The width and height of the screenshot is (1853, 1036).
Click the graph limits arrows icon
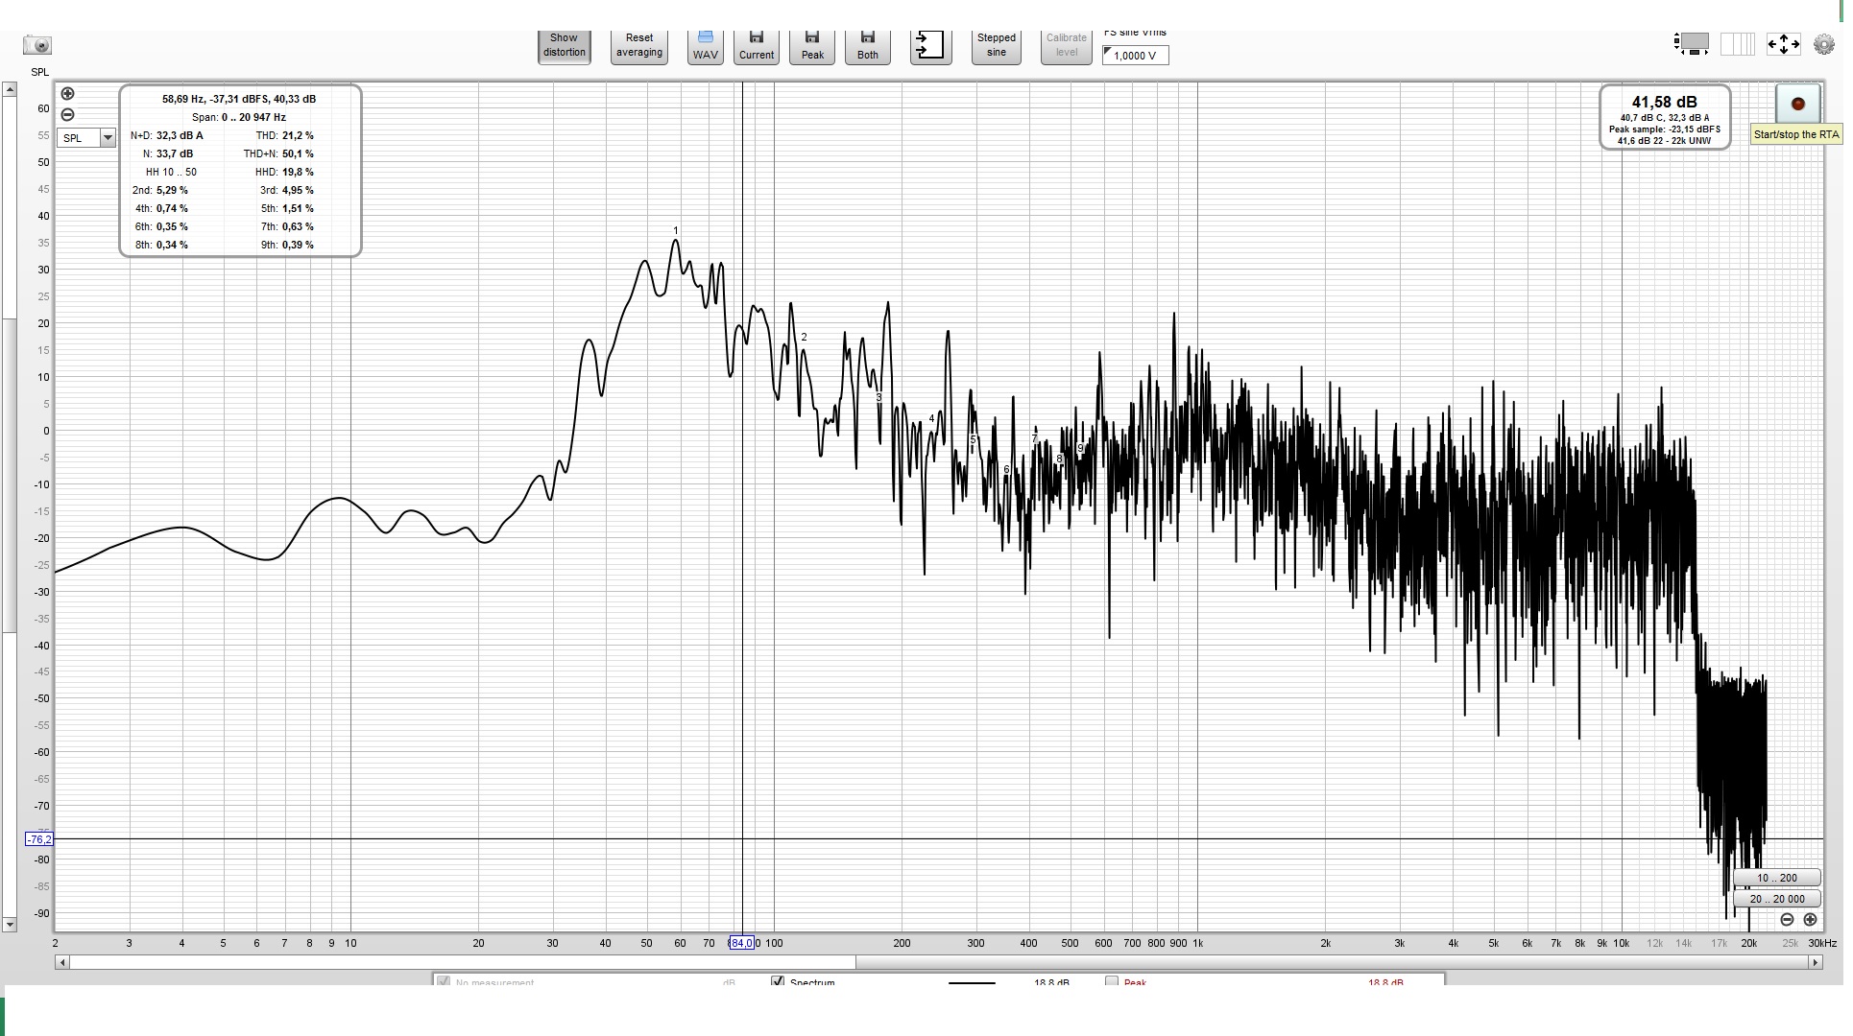point(1783,44)
